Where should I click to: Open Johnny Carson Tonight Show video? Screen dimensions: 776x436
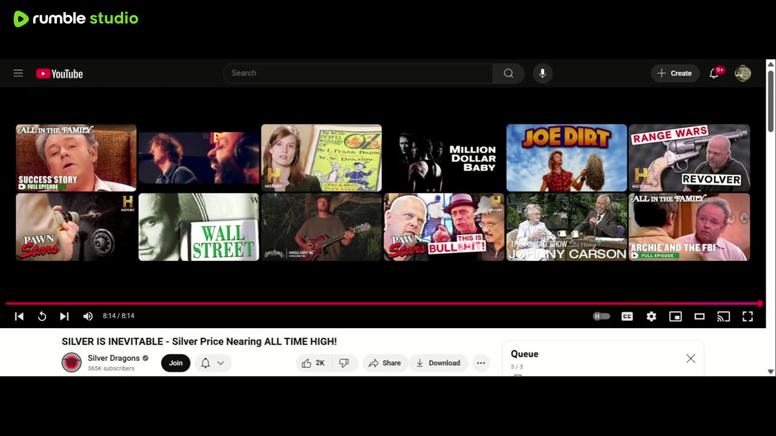pos(567,227)
